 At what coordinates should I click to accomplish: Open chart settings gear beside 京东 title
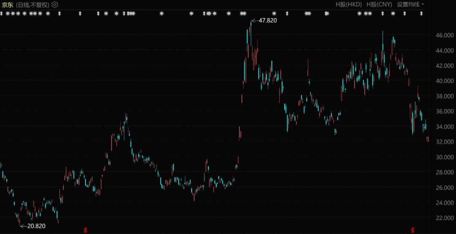tap(55, 5)
